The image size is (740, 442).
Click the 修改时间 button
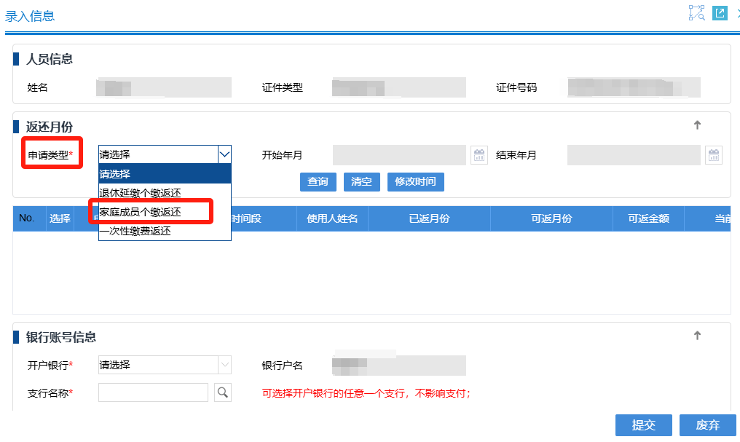coord(415,181)
